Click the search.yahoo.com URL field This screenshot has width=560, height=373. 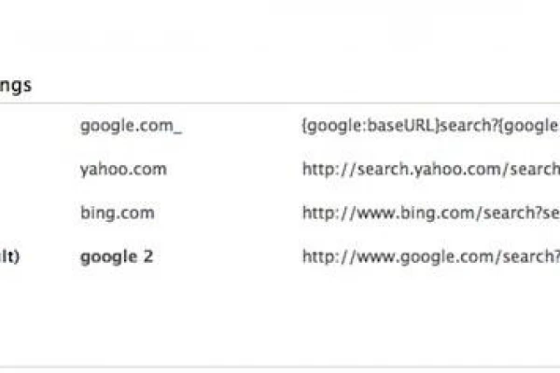click(429, 169)
